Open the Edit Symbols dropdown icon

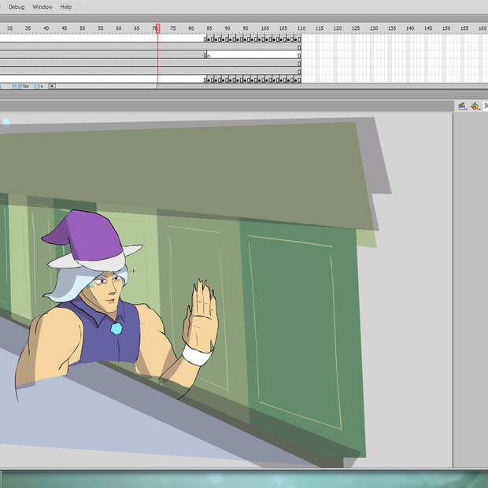(475, 106)
